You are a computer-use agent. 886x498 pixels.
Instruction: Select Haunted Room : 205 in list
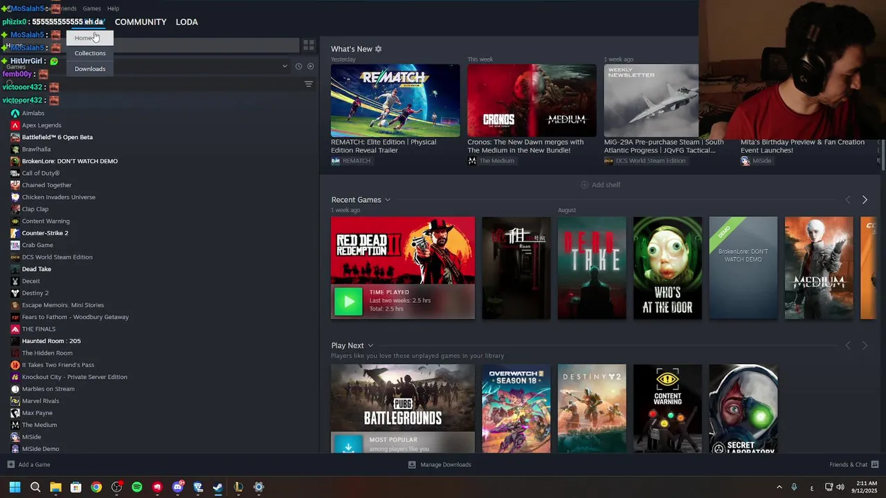(x=51, y=341)
